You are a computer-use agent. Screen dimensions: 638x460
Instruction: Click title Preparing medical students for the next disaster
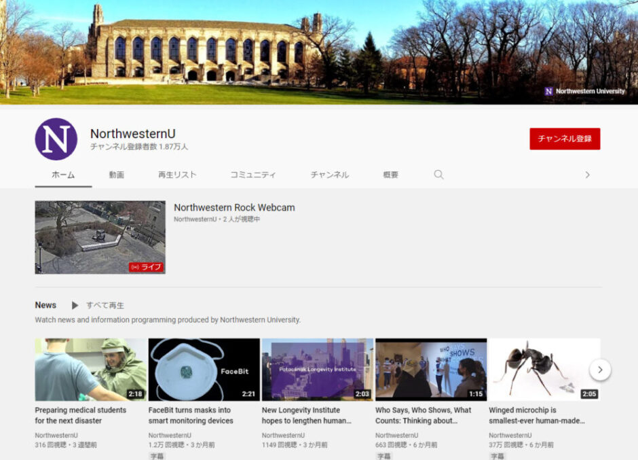point(81,415)
